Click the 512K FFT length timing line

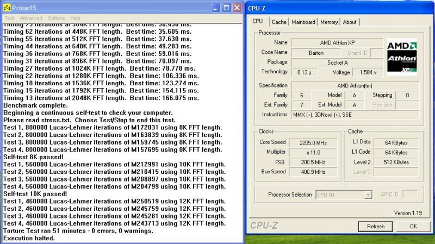(x=97, y=39)
